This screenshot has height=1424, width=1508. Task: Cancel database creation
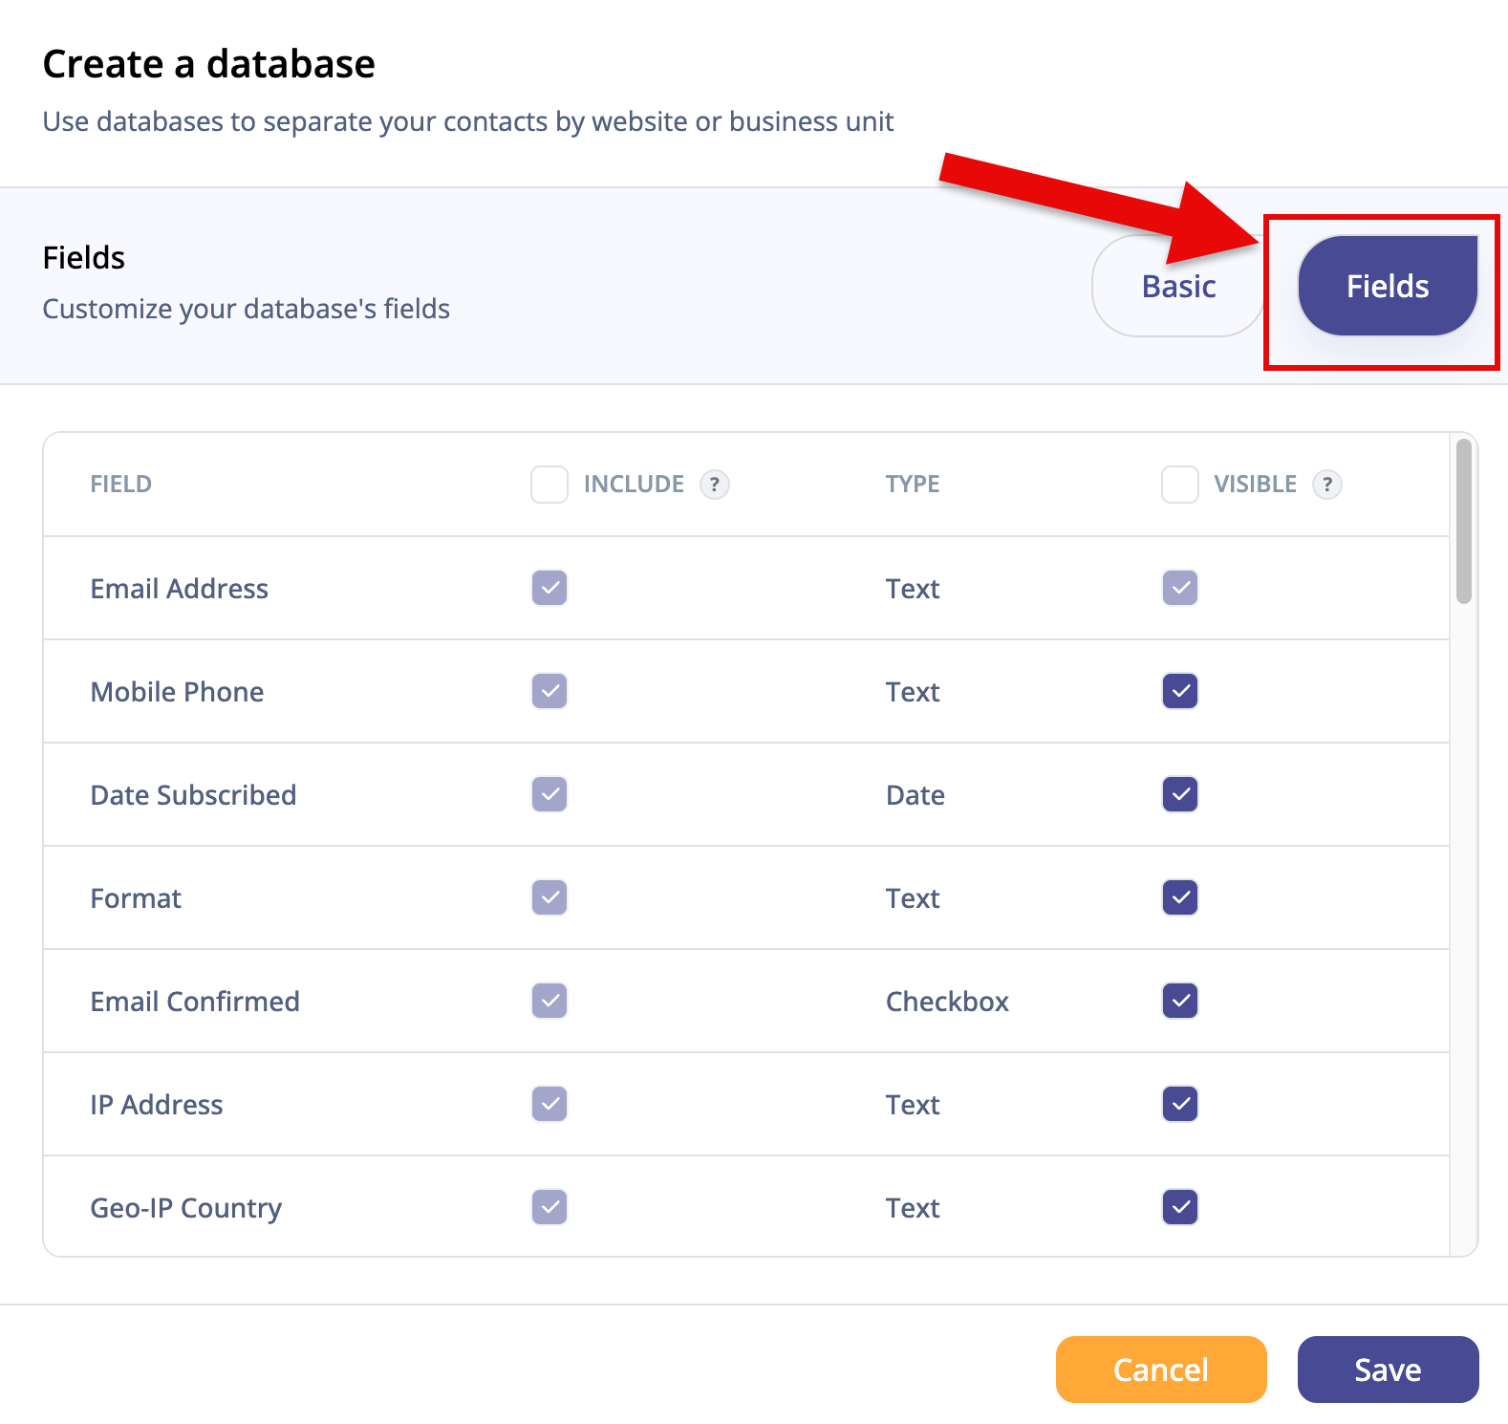[1161, 1370]
